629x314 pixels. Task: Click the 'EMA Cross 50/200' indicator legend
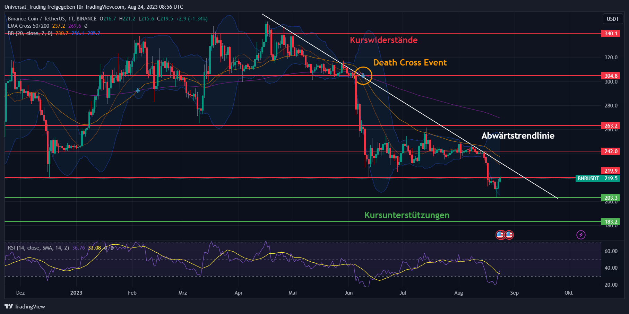point(28,26)
